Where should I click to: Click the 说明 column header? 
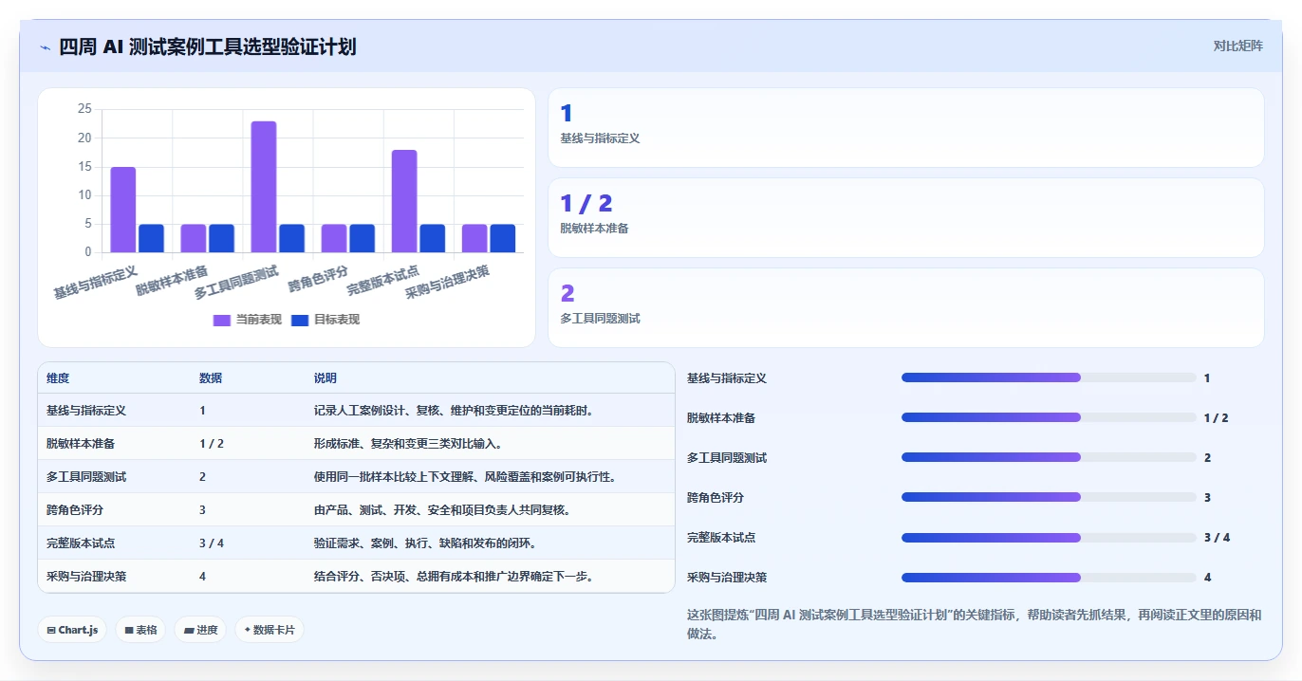coord(325,377)
